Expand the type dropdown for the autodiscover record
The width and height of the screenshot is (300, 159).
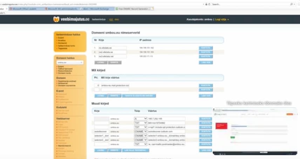[141, 131]
